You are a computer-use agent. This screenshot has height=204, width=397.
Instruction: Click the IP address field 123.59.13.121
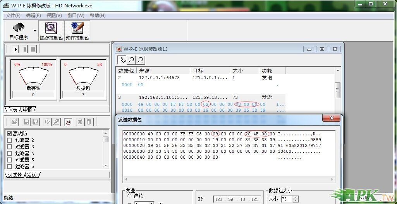click(237, 199)
